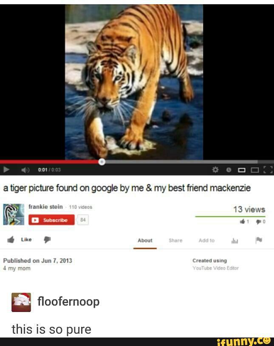Image resolution: width=274 pixels, height=346 pixels.
Task: Switch to large player size icon
Action: click(x=255, y=170)
